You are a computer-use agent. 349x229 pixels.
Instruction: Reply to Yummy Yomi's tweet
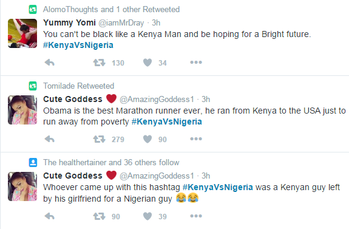tap(50, 63)
